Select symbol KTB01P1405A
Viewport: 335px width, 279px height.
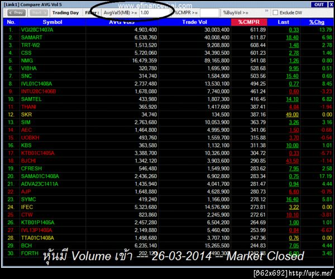coord(37,223)
